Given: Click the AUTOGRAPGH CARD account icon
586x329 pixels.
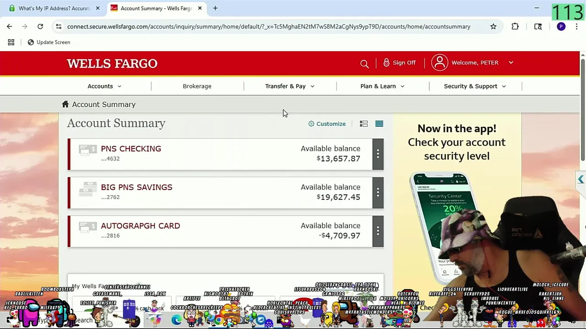Looking at the screenshot, I should pos(87,227).
